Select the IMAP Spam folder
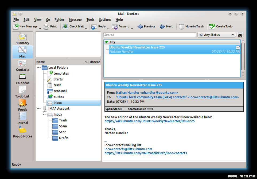The height and width of the screenshot is (179, 257). [x=63, y=126]
